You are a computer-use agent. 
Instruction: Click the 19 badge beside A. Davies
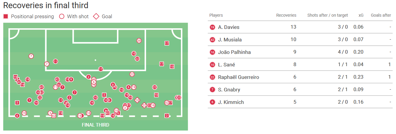click(x=212, y=27)
